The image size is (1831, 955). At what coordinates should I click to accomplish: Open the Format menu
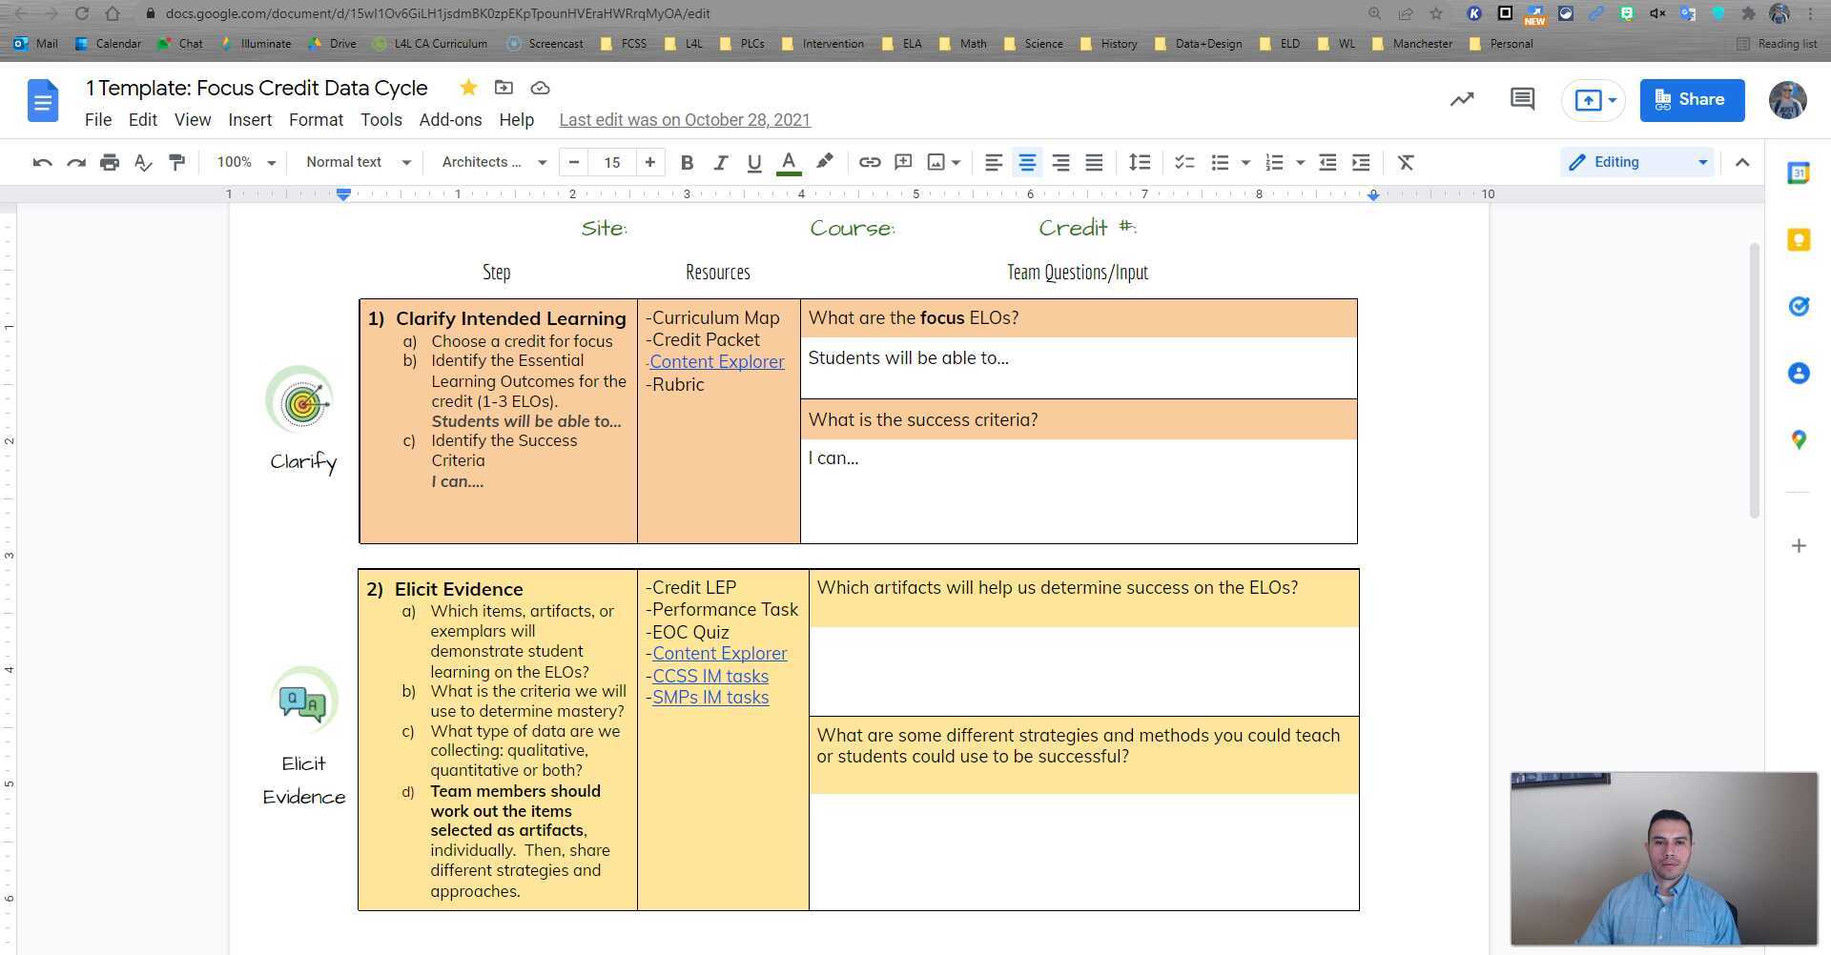click(x=316, y=120)
